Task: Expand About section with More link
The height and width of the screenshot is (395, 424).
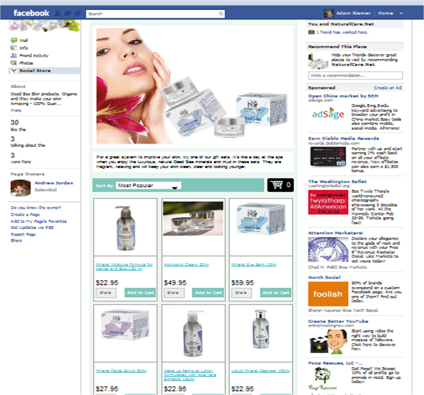Action: pos(16,110)
